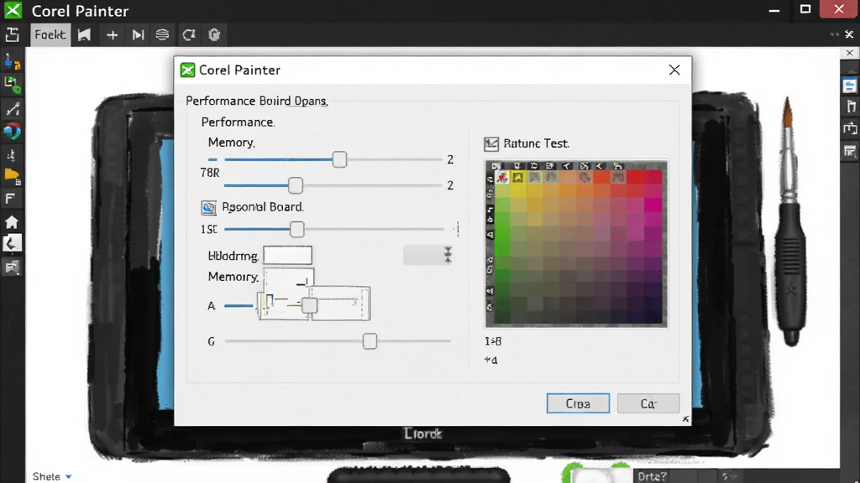Open the Foekt tab in the toolbar
860x483 pixels.
pyautogui.click(x=50, y=35)
